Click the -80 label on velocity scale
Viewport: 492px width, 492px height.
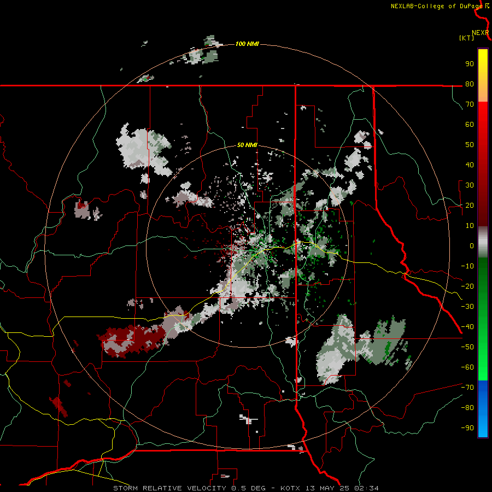(467, 408)
